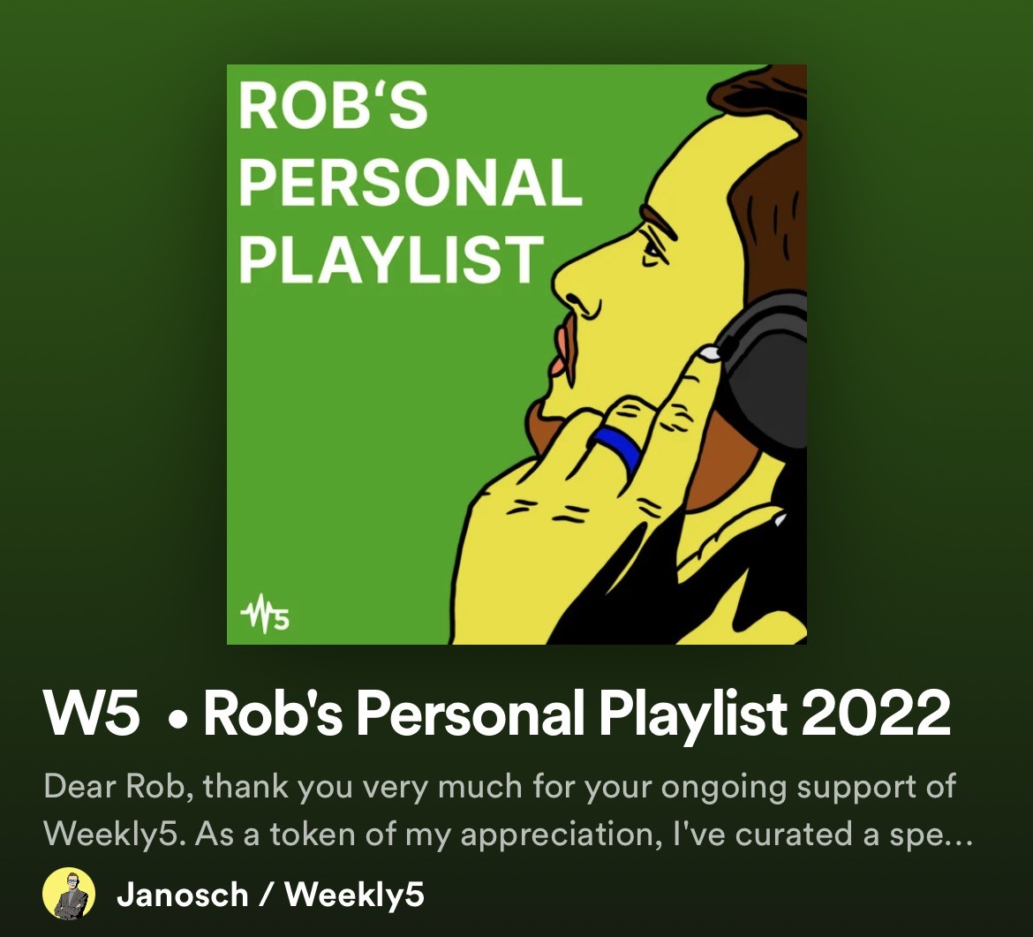Viewport: 1033px width, 937px height.
Task: Click the W5 prefix in the playlist title
Action: [92, 714]
